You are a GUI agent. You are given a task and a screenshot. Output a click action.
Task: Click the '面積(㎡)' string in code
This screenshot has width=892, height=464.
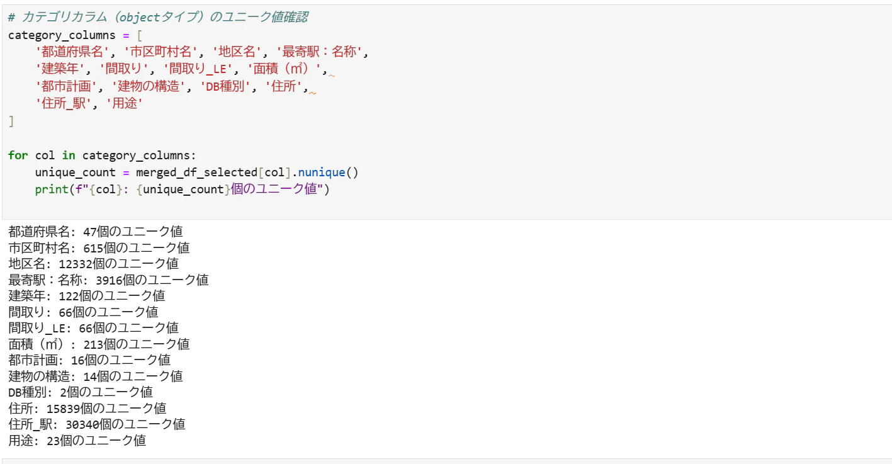(285, 70)
